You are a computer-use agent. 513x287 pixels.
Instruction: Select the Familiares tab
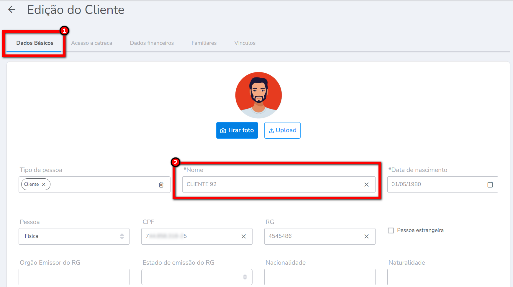(x=204, y=43)
